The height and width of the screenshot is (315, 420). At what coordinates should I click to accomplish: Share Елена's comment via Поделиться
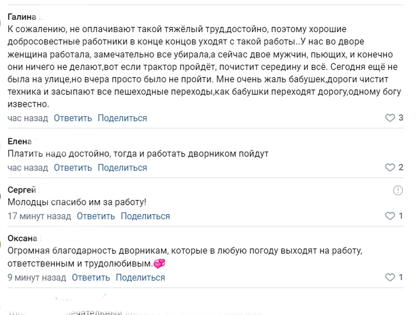tap(123, 167)
